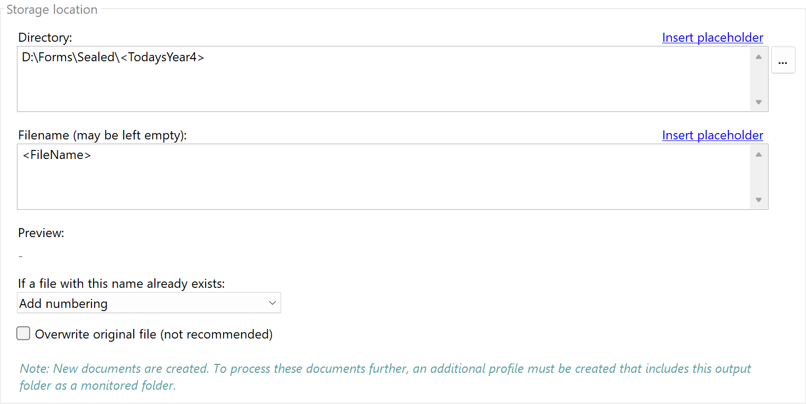Click the Directory field's scroll down arrow
806x404 pixels.
tap(758, 102)
